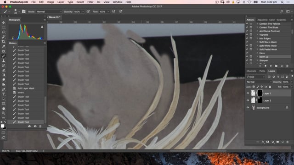Select the Zoom tool
Viewport: 294px width, 165px height.
pos(3,113)
